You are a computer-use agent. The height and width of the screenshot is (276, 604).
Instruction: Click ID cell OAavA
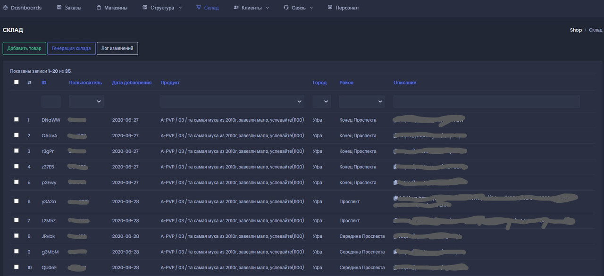(50, 135)
